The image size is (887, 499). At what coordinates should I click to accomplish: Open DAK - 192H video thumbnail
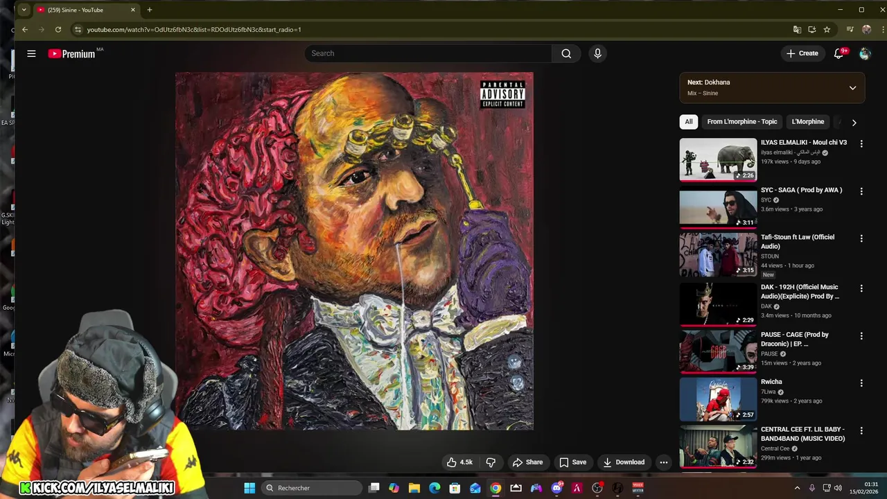(x=718, y=304)
